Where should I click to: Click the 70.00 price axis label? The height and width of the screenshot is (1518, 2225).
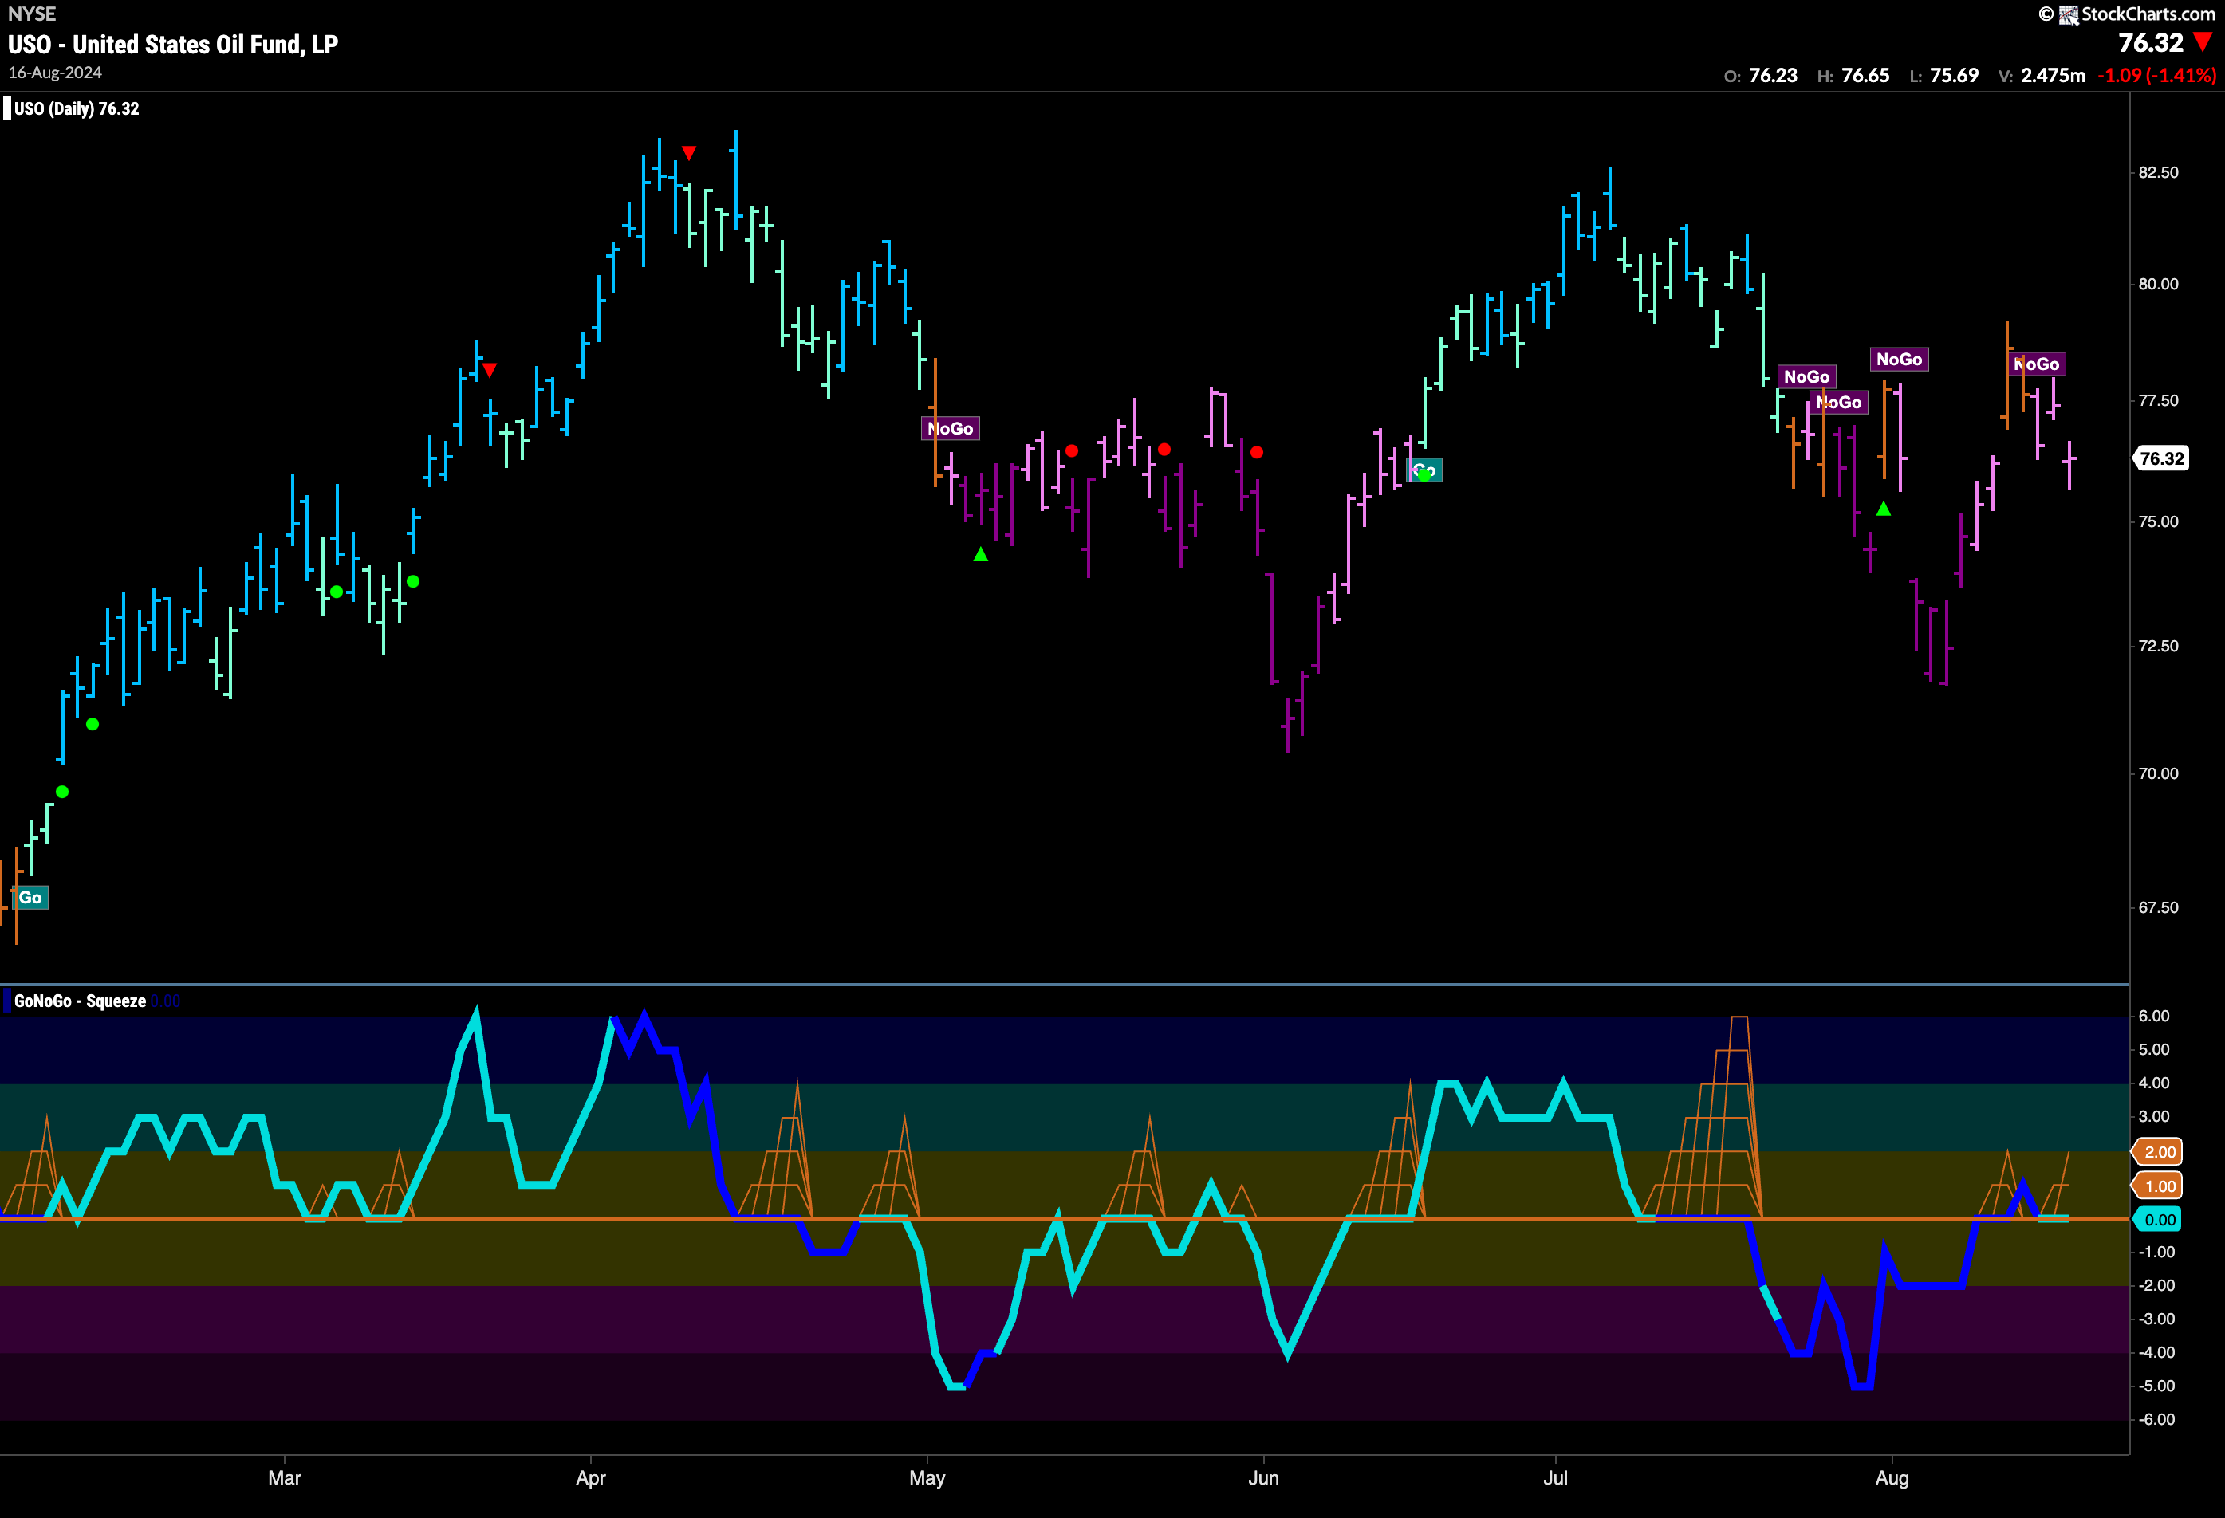(x=2158, y=773)
